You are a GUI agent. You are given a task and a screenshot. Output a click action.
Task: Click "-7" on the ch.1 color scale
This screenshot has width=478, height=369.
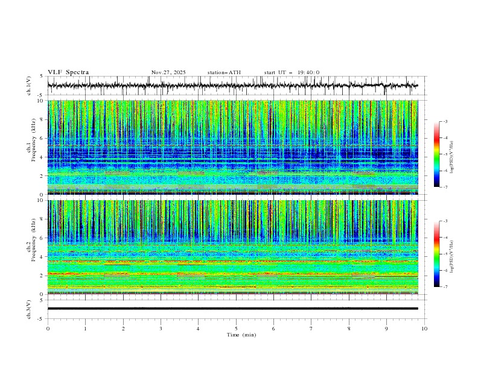(x=445, y=187)
